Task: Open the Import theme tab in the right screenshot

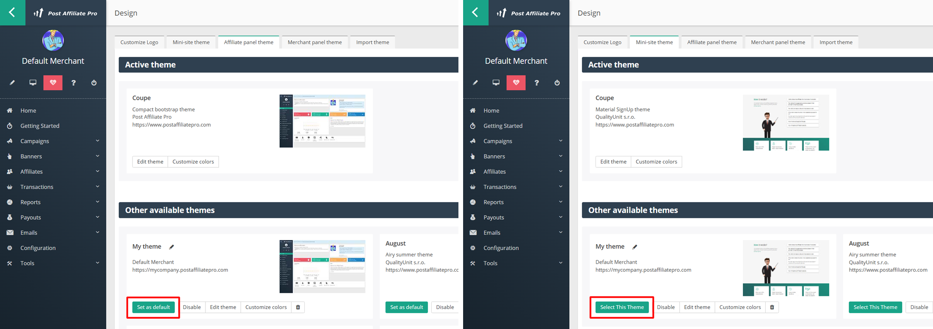Action: (x=835, y=42)
